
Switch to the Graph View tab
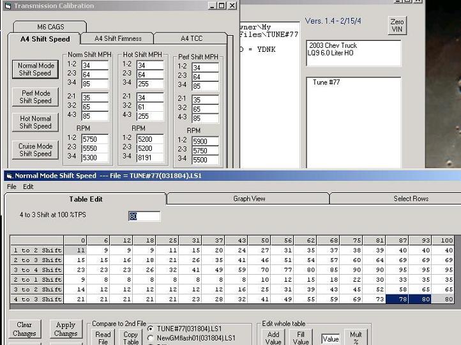tap(248, 199)
